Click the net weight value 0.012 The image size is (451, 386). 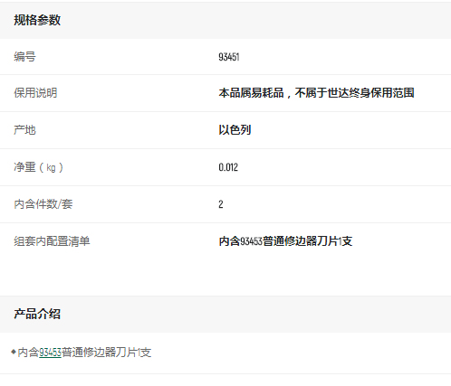[228, 167]
